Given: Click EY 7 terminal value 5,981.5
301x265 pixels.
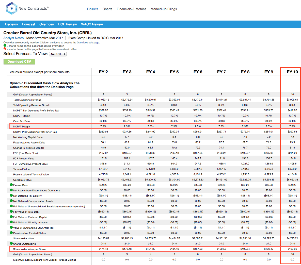Looking at the screenshot, I should click(x=221, y=169).
